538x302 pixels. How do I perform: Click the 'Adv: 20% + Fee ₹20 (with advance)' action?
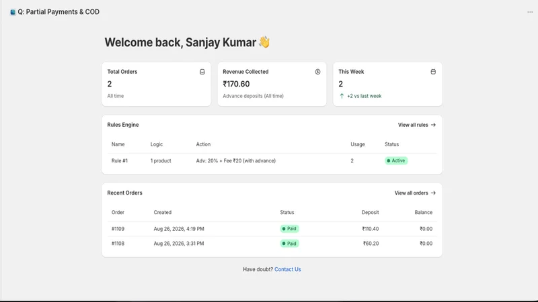click(236, 160)
